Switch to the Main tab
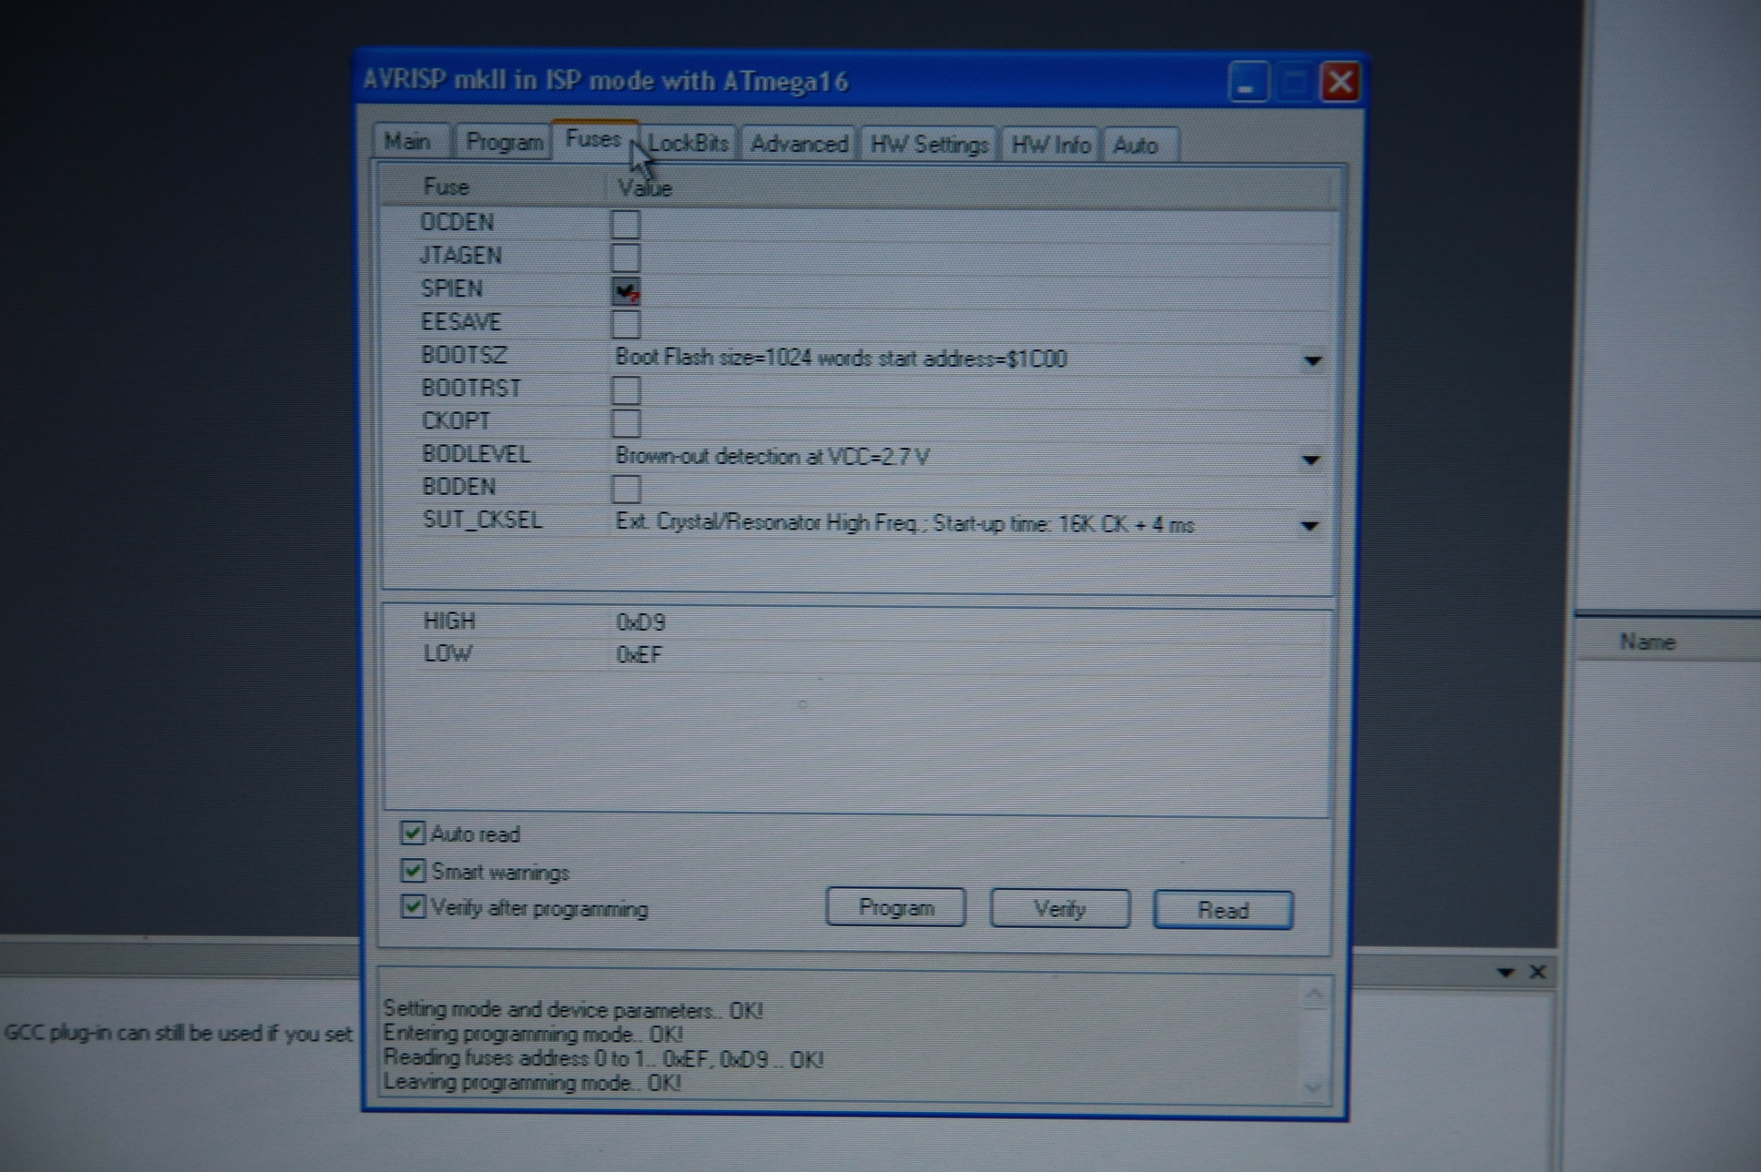This screenshot has height=1172, width=1761. [x=410, y=142]
